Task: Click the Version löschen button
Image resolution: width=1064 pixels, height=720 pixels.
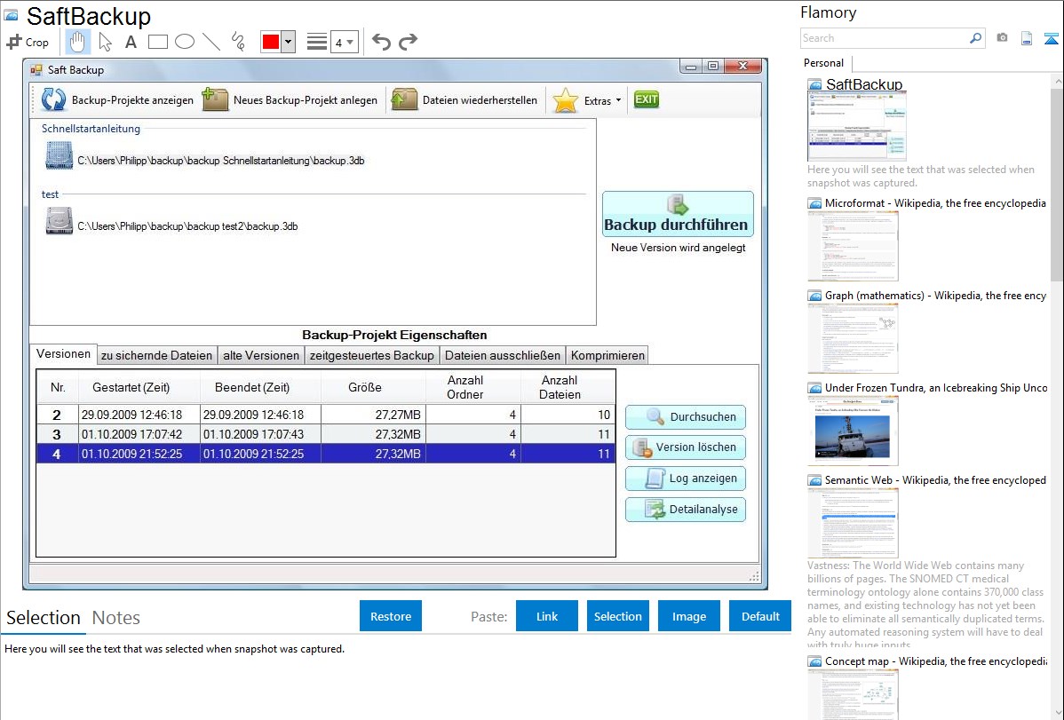Action: 686,447
